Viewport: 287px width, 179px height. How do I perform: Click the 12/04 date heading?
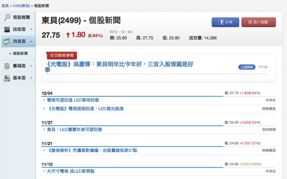[x=47, y=94]
